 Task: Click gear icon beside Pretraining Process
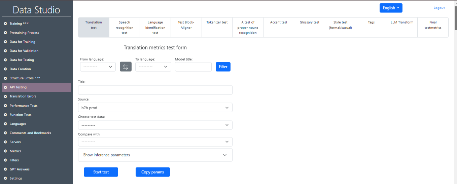[x=5, y=33]
